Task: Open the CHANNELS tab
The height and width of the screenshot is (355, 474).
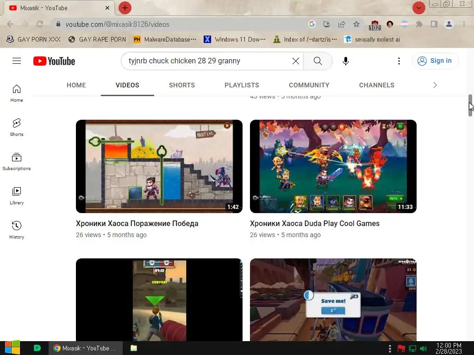Action: tap(377, 85)
